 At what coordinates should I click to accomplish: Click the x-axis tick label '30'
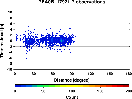point(34,74)
